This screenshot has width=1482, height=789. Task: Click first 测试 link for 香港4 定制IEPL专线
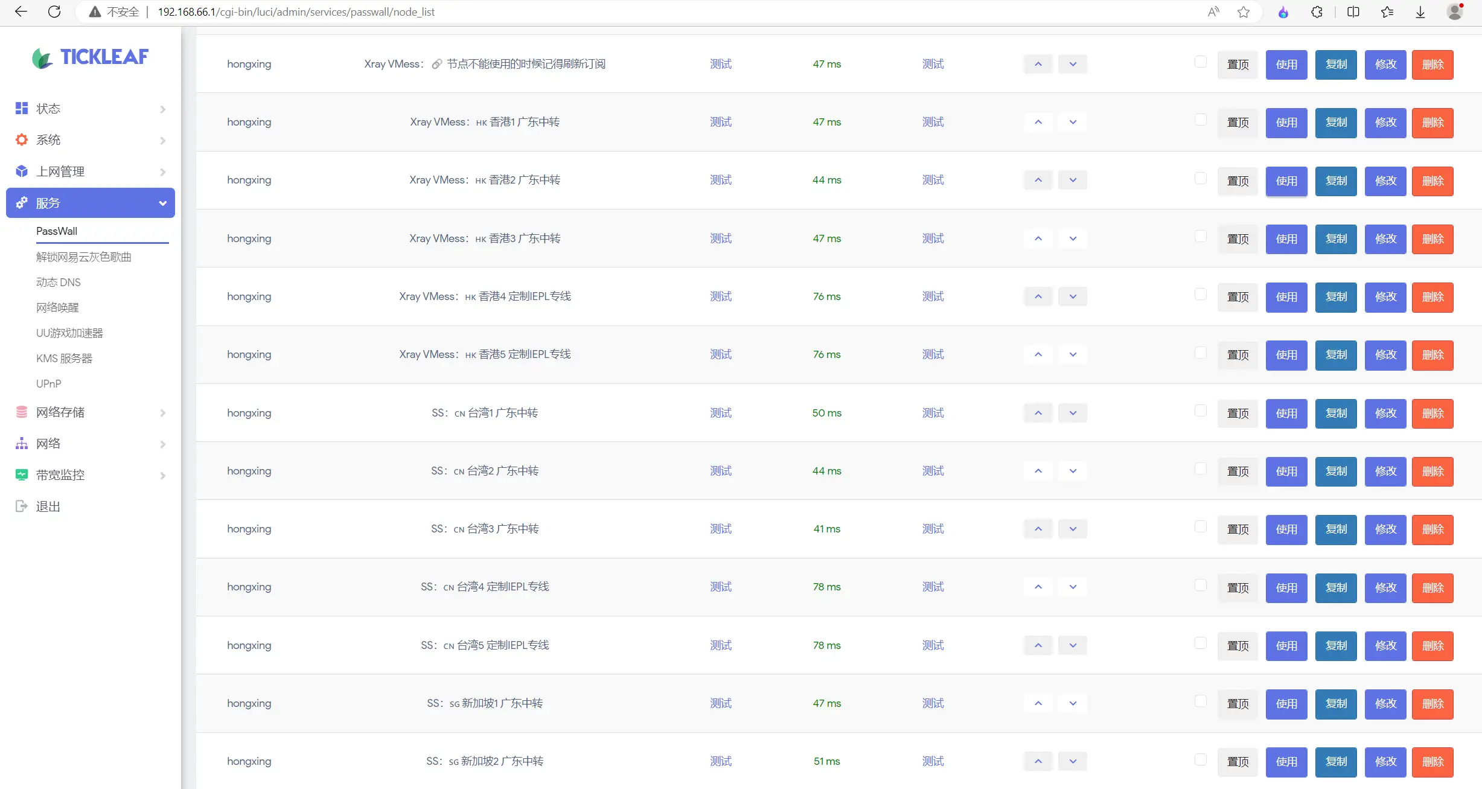tap(721, 296)
